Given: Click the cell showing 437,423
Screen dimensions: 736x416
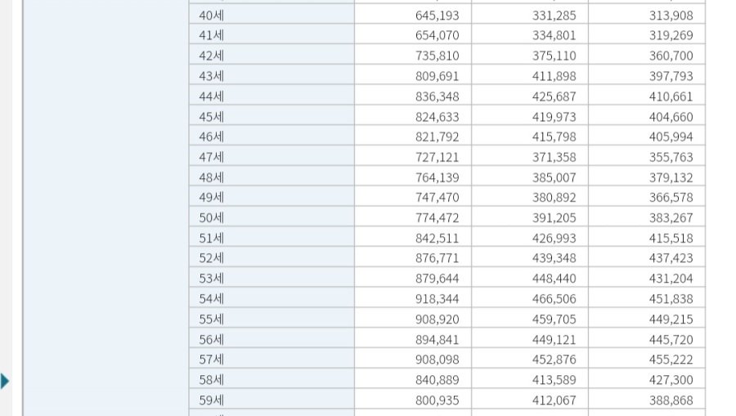Looking at the screenshot, I should point(671,258).
